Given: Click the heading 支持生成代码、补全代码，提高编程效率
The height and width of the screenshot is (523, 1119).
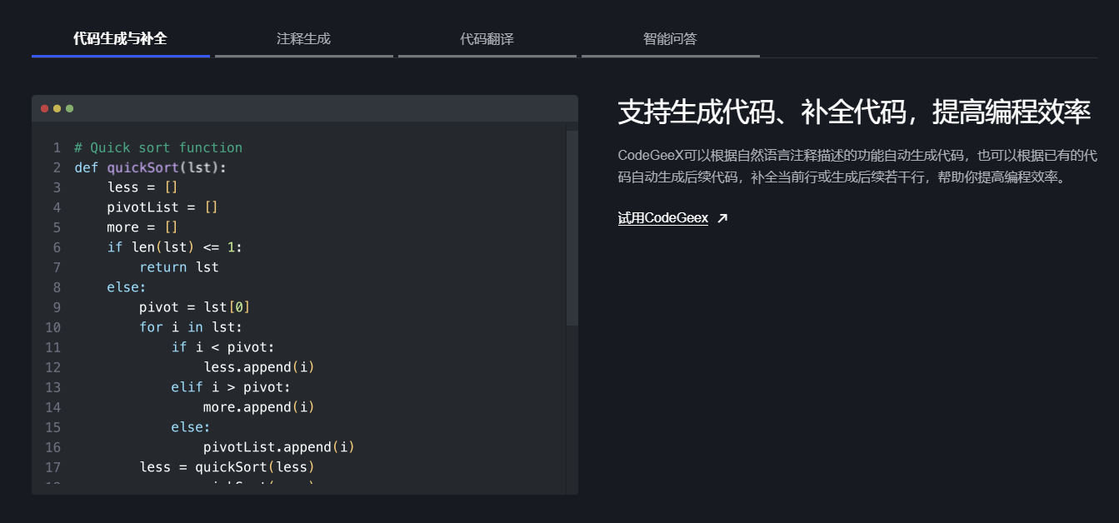Looking at the screenshot, I should click(x=854, y=112).
